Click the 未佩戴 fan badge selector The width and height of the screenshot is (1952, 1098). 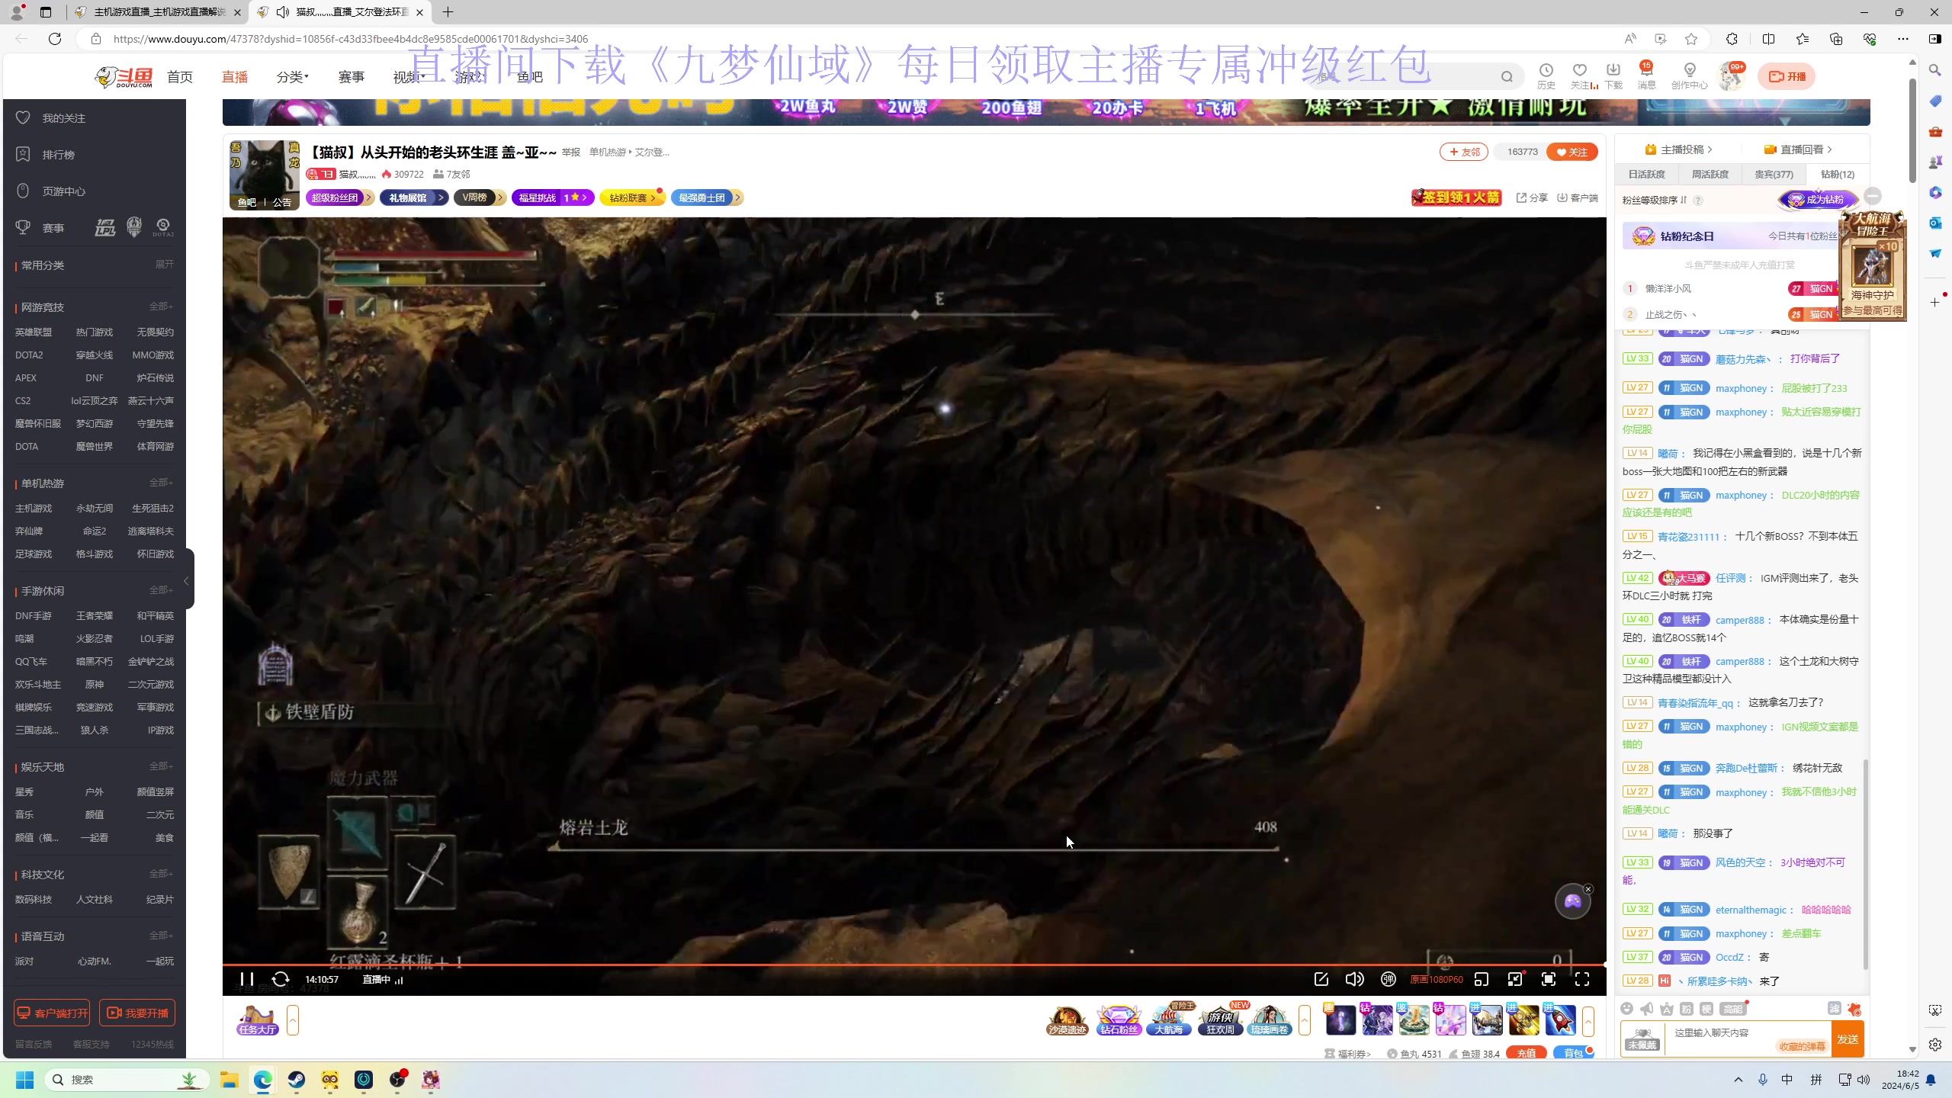pyautogui.click(x=1642, y=1039)
